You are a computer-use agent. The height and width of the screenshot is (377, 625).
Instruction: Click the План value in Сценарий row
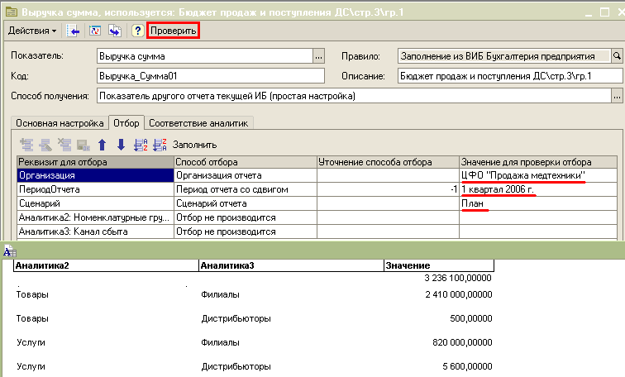475,203
